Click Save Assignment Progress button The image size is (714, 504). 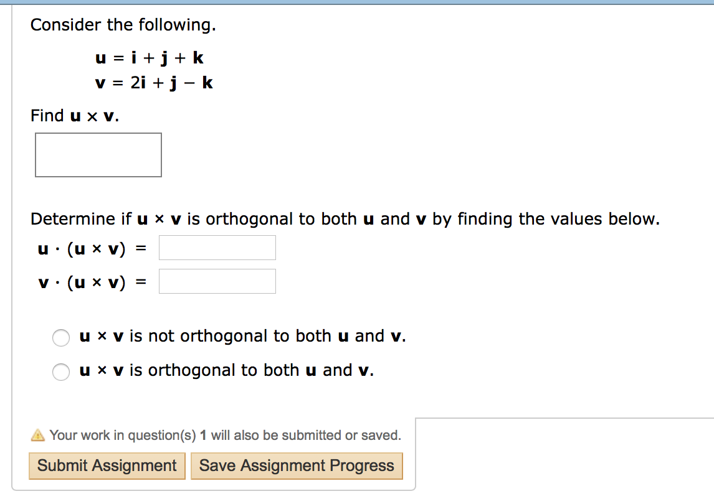pyautogui.click(x=297, y=466)
